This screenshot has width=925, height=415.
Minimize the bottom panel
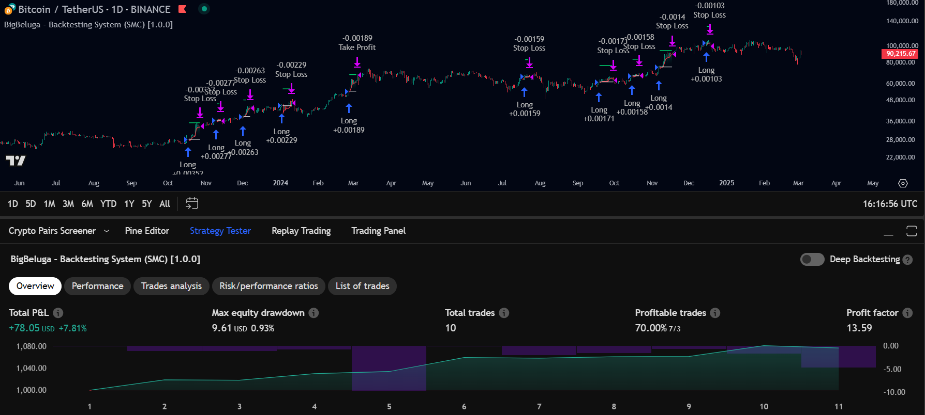pyautogui.click(x=888, y=231)
